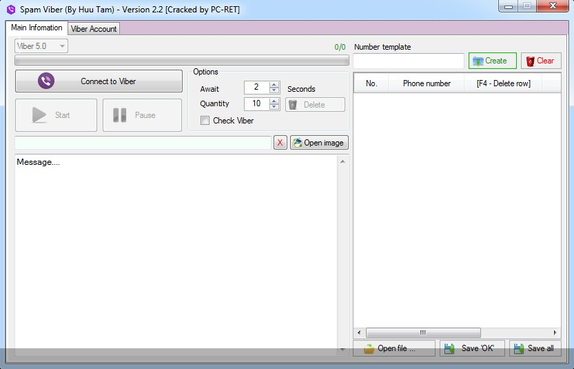
Task: Click the Phone number column header
Action: (x=427, y=83)
